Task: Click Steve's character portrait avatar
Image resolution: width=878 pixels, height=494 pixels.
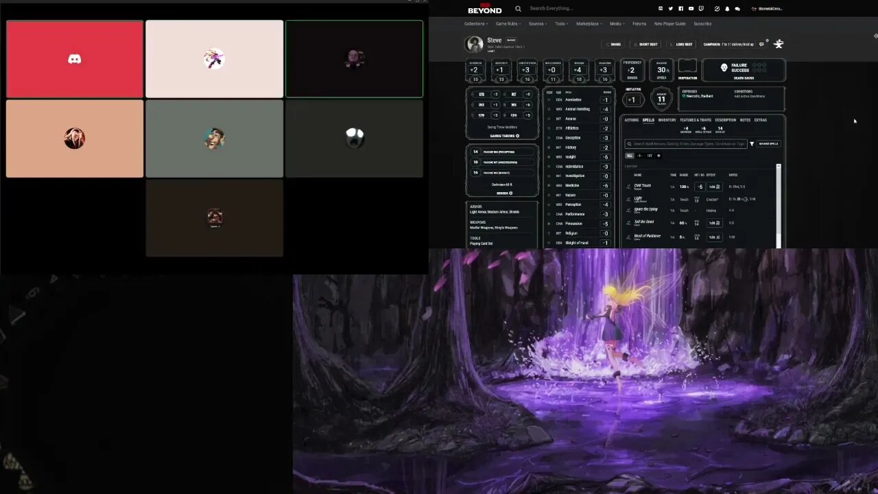Action: [x=474, y=44]
